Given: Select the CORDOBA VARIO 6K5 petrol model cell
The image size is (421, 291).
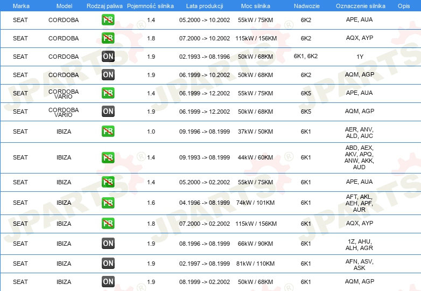Looking at the screenshot, I should coord(64,94).
